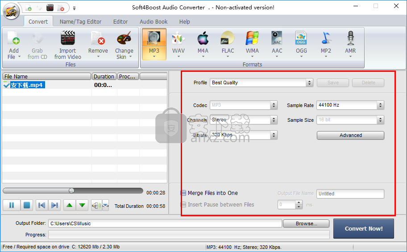
Task: Click quick-access remove file icon in title bar
Action: 61,8
